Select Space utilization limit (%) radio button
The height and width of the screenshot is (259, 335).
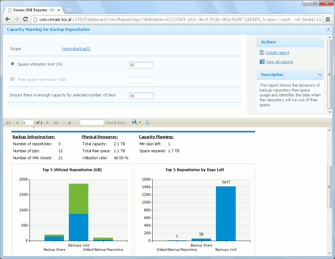12,64
